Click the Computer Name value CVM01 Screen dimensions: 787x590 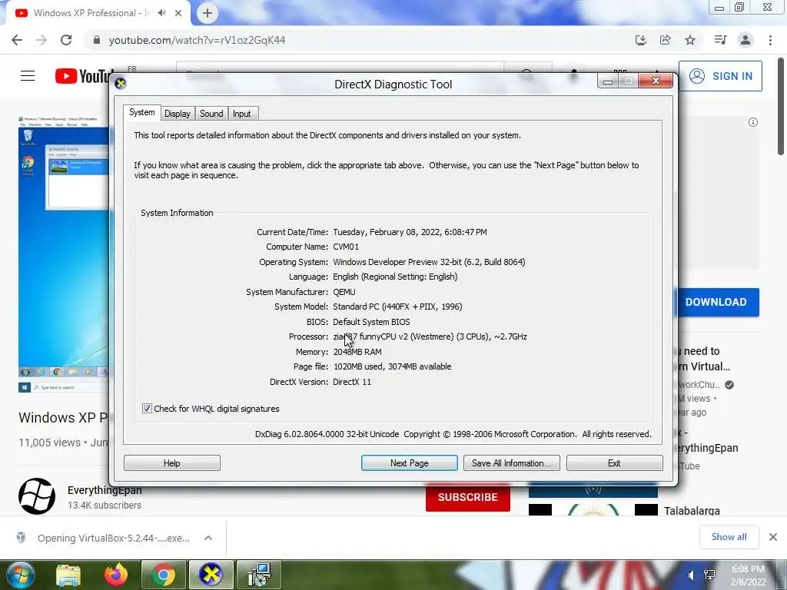[x=346, y=247]
